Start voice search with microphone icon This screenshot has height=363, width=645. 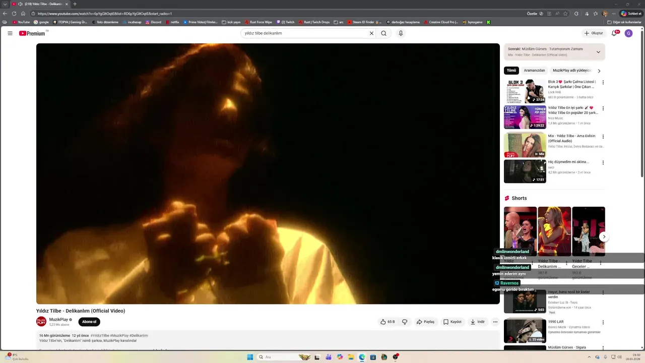click(x=401, y=33)
